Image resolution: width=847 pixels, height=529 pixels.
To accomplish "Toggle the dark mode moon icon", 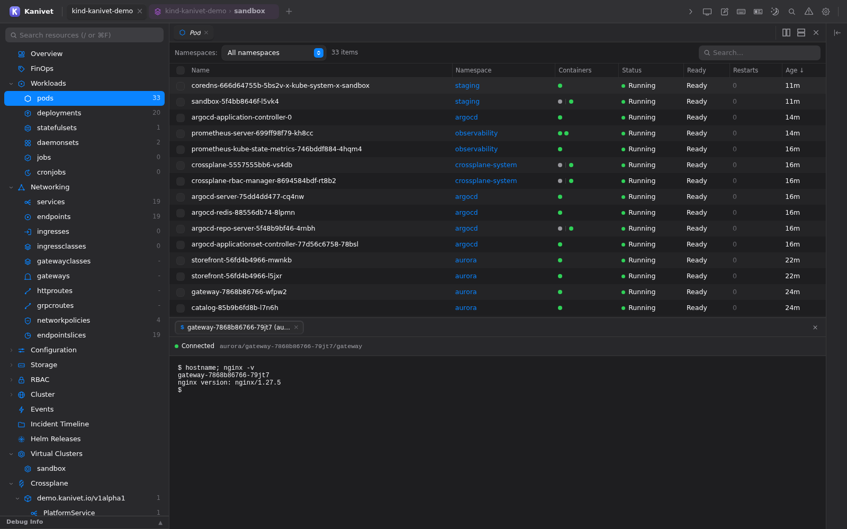I will click(x=774, y=12).
